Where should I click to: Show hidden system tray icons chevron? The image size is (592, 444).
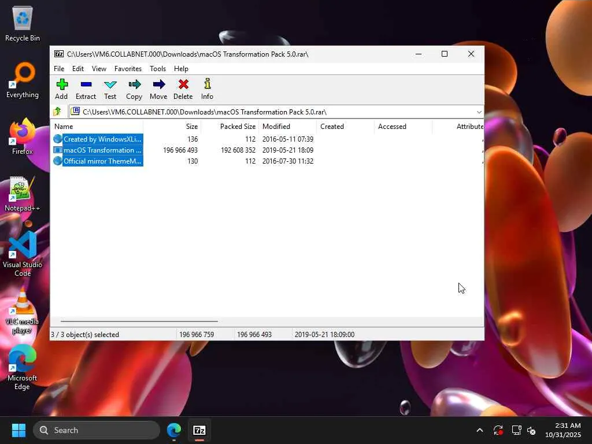pos(479,430)
